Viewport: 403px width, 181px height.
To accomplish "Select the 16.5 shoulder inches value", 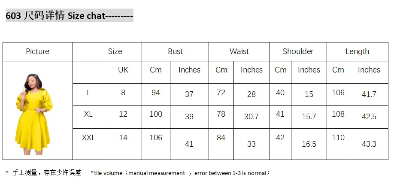I will pos(309,144).
